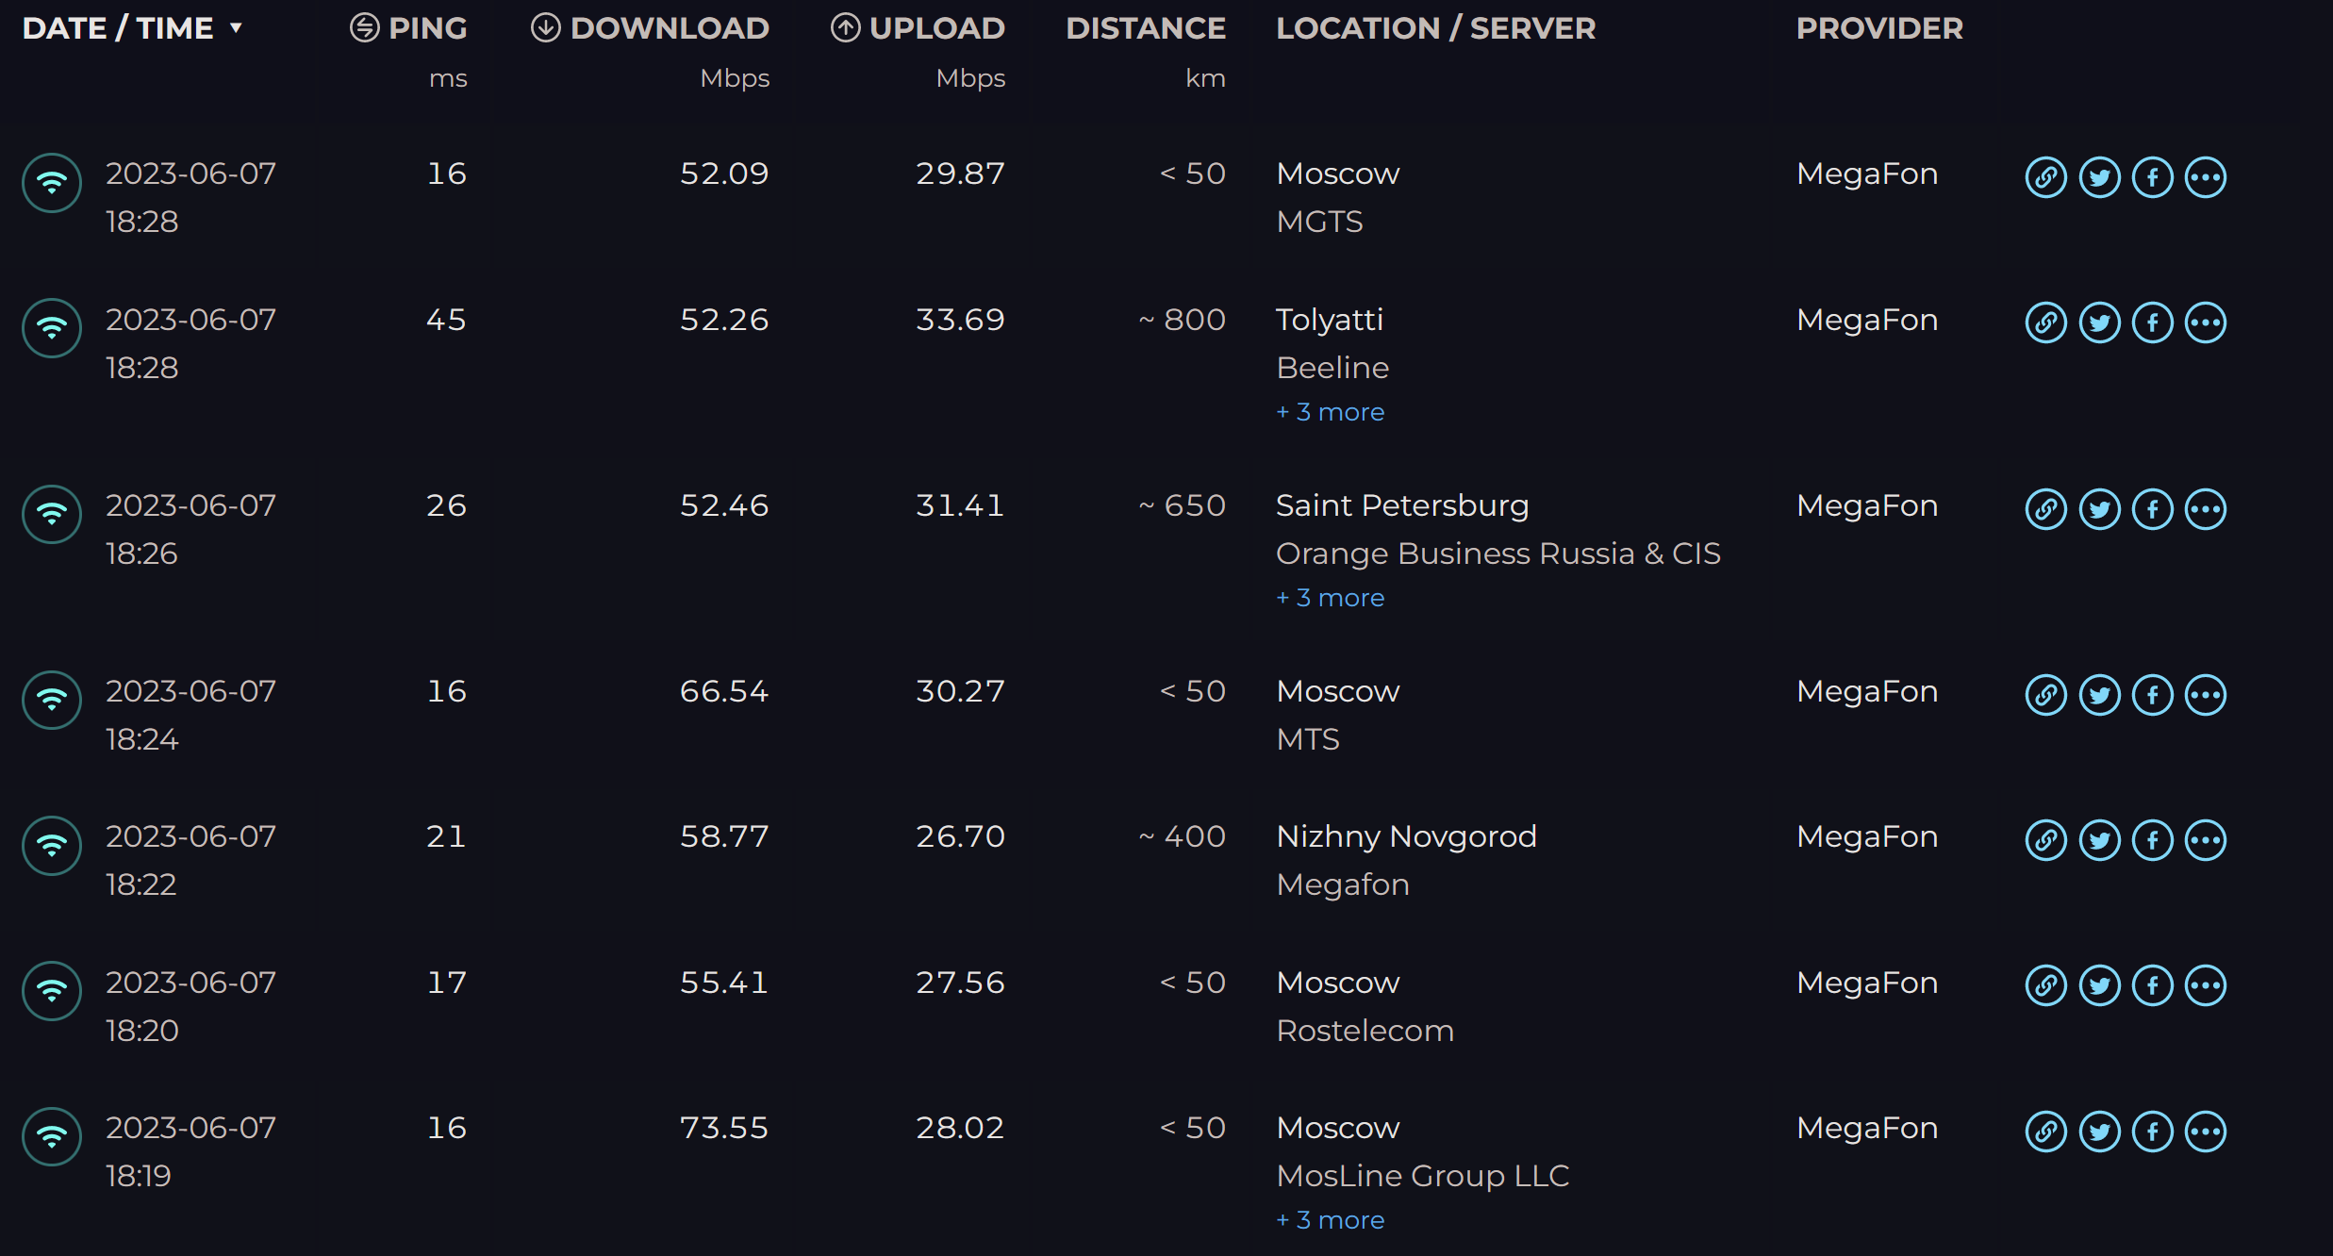
Task: Share MosLine Group LLC result on Facebook
Action: tap(2153, 1132)
